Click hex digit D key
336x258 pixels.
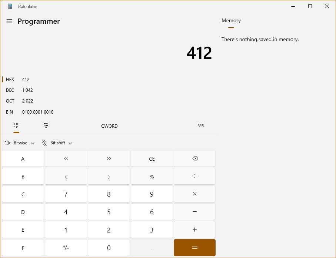23,212
